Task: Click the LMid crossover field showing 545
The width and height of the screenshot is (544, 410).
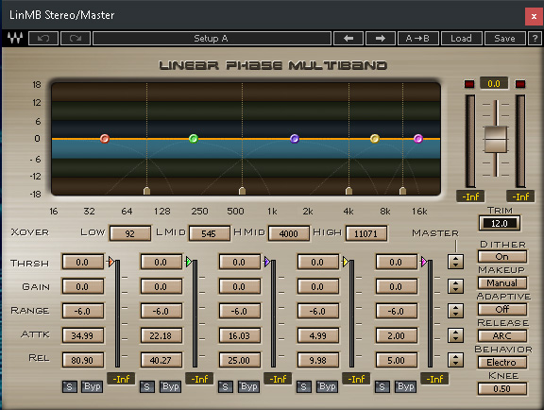Action: (x=209, y=233)
